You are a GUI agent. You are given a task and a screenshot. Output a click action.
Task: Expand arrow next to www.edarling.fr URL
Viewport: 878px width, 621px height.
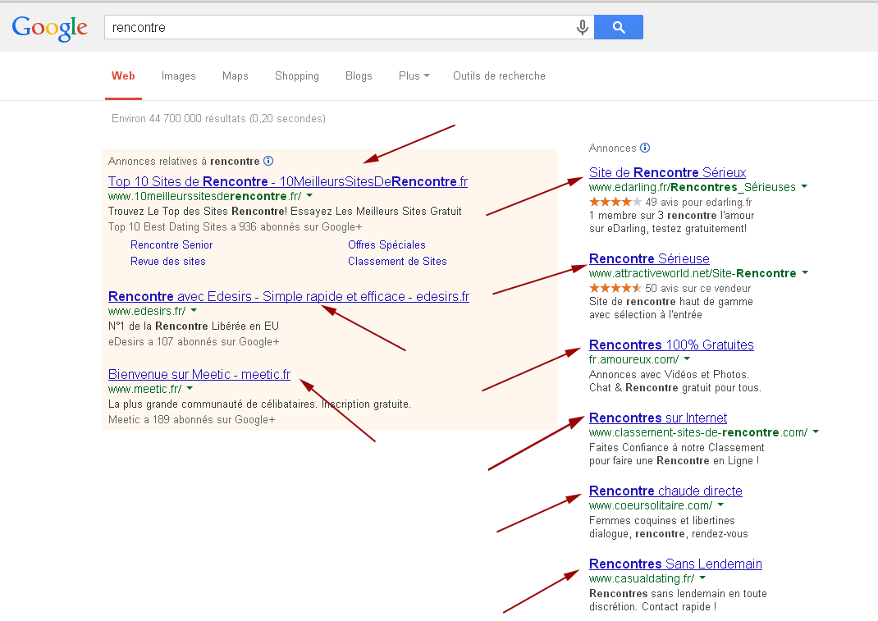pos(805,186)
